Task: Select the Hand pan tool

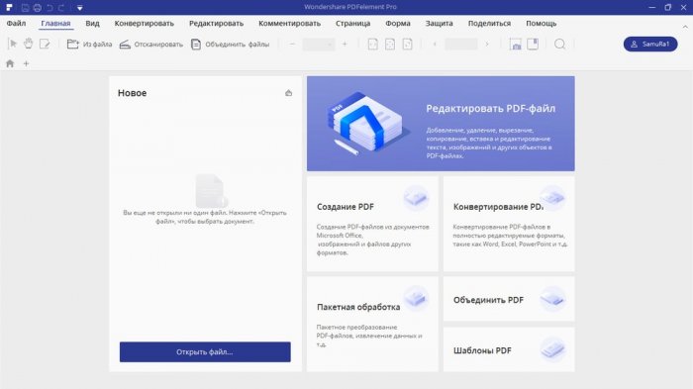Action: tap(29, 44)
